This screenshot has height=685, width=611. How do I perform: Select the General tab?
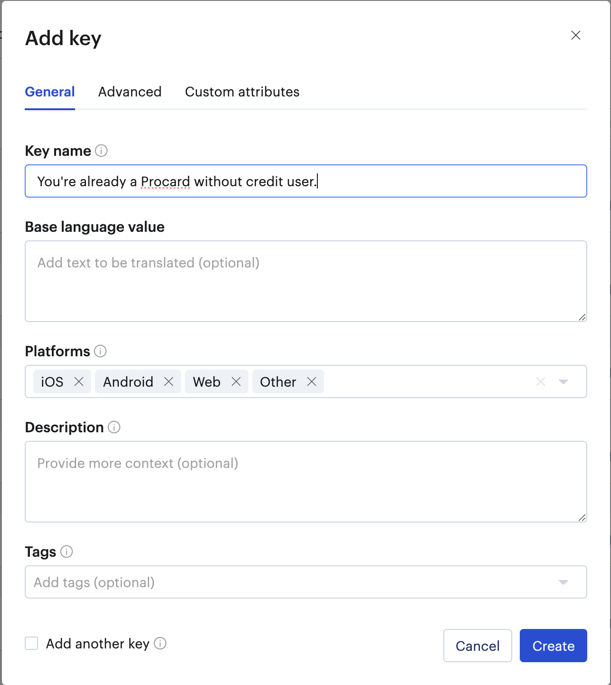tap(50, 92)
